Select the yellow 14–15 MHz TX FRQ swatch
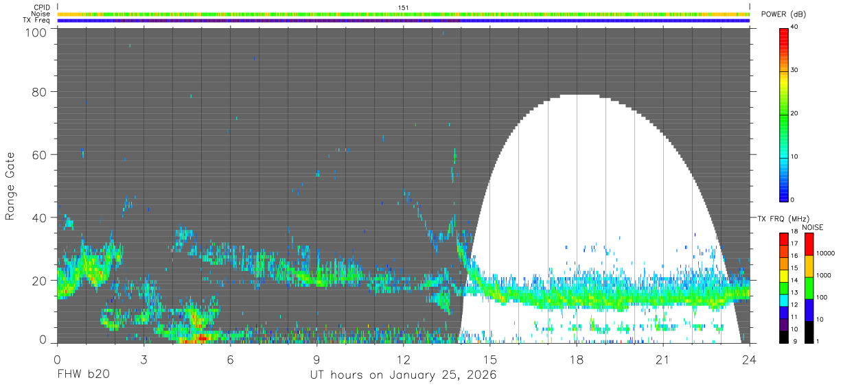Viewport: 843px width, 389px height. [x=785, y=276]
